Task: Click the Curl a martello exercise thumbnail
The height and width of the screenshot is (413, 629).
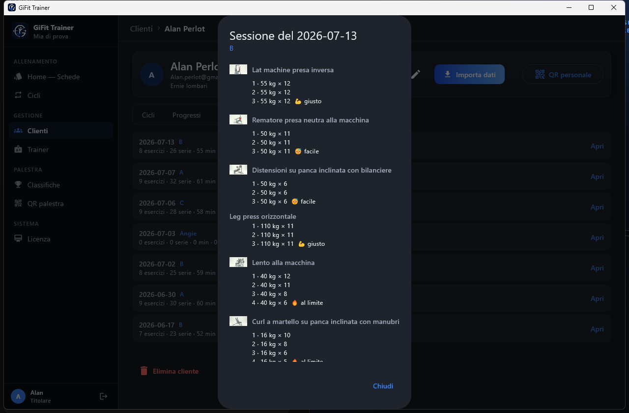Action: pos(238,321)
